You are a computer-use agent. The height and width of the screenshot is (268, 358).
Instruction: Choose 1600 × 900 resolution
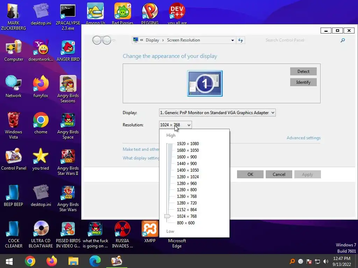(187, 157)
